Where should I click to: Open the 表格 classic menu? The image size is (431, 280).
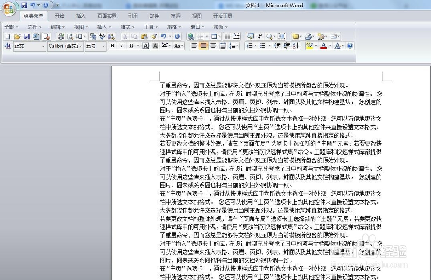click(x=174, y=27)
